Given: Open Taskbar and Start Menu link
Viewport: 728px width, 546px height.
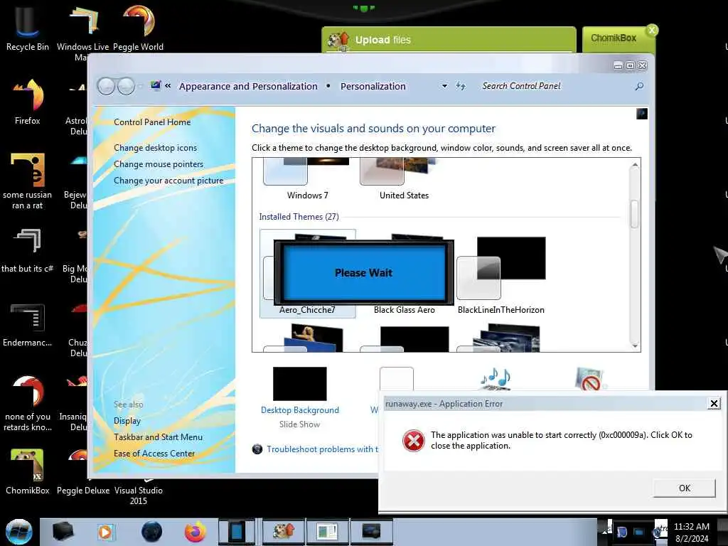Looking at the screenshot, I should point(158,437).
